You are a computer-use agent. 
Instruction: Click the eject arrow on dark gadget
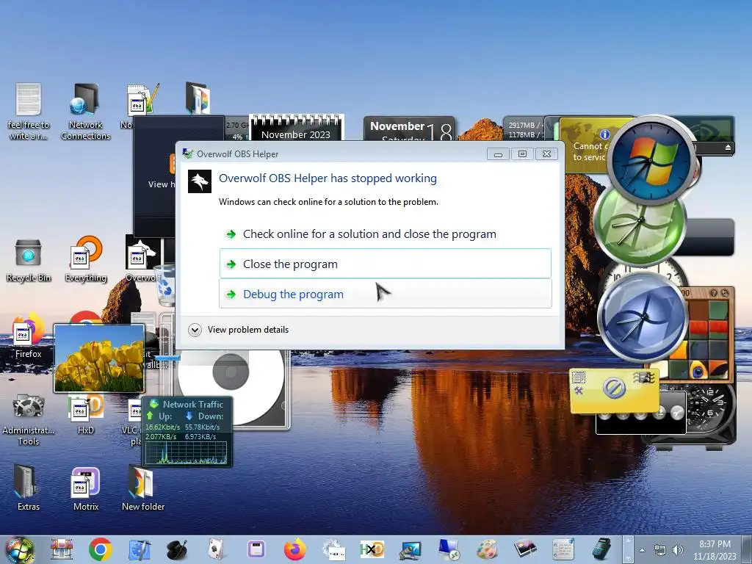(x=728, y=147)
